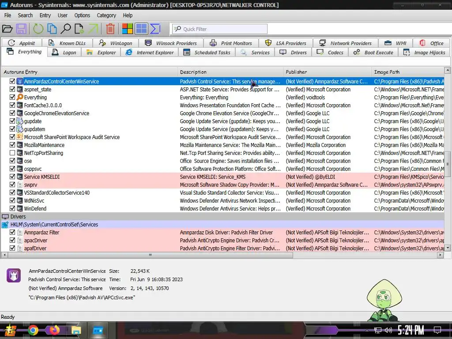Open the User menu

[63, 15]
